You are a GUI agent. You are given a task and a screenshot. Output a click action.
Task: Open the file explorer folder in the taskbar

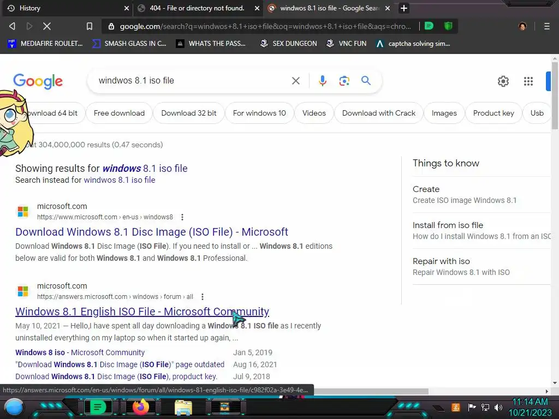click(x=183, y=408)
